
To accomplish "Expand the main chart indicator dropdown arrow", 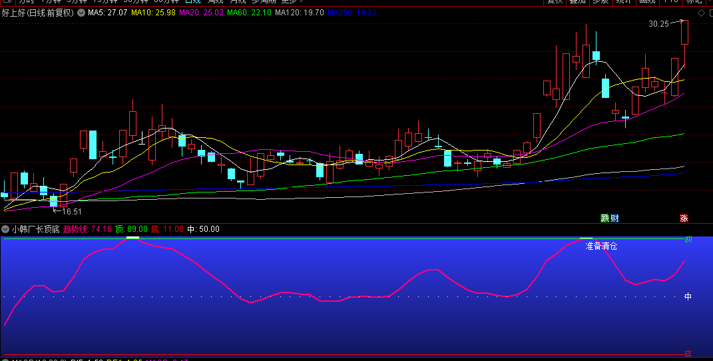I will (81, 13).
